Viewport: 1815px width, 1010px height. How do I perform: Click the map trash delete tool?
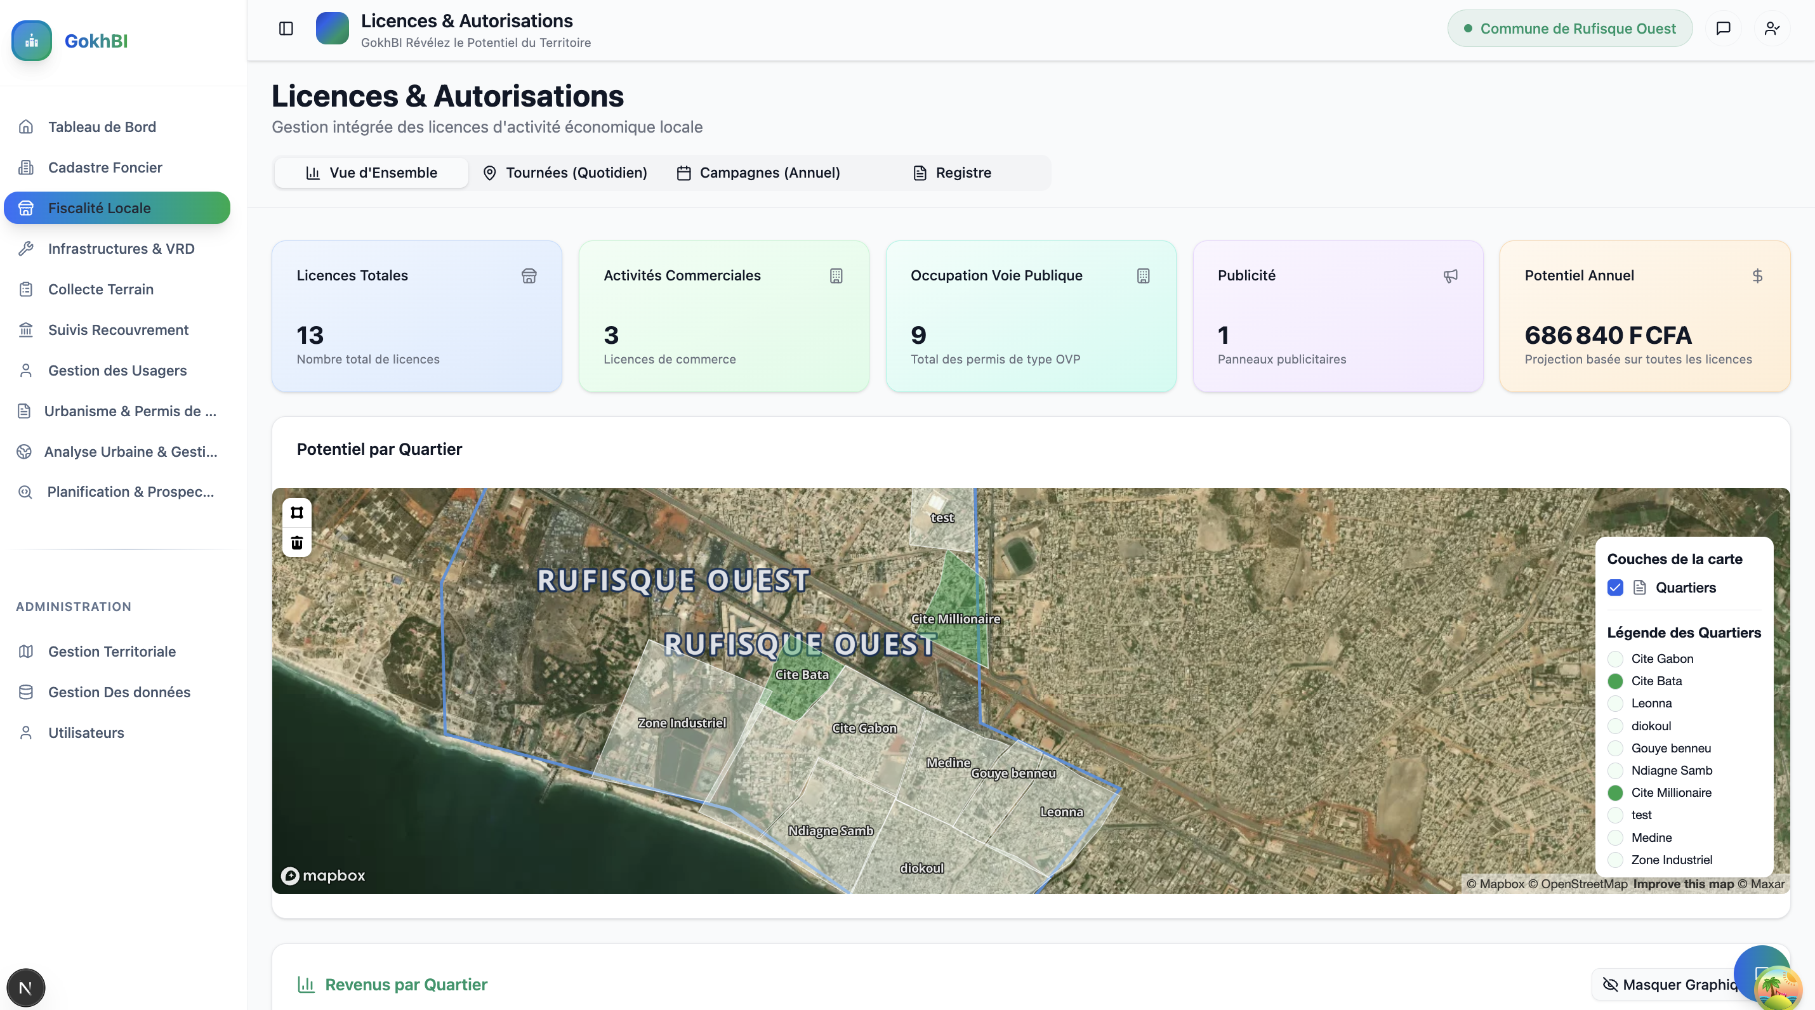[296, 542]
